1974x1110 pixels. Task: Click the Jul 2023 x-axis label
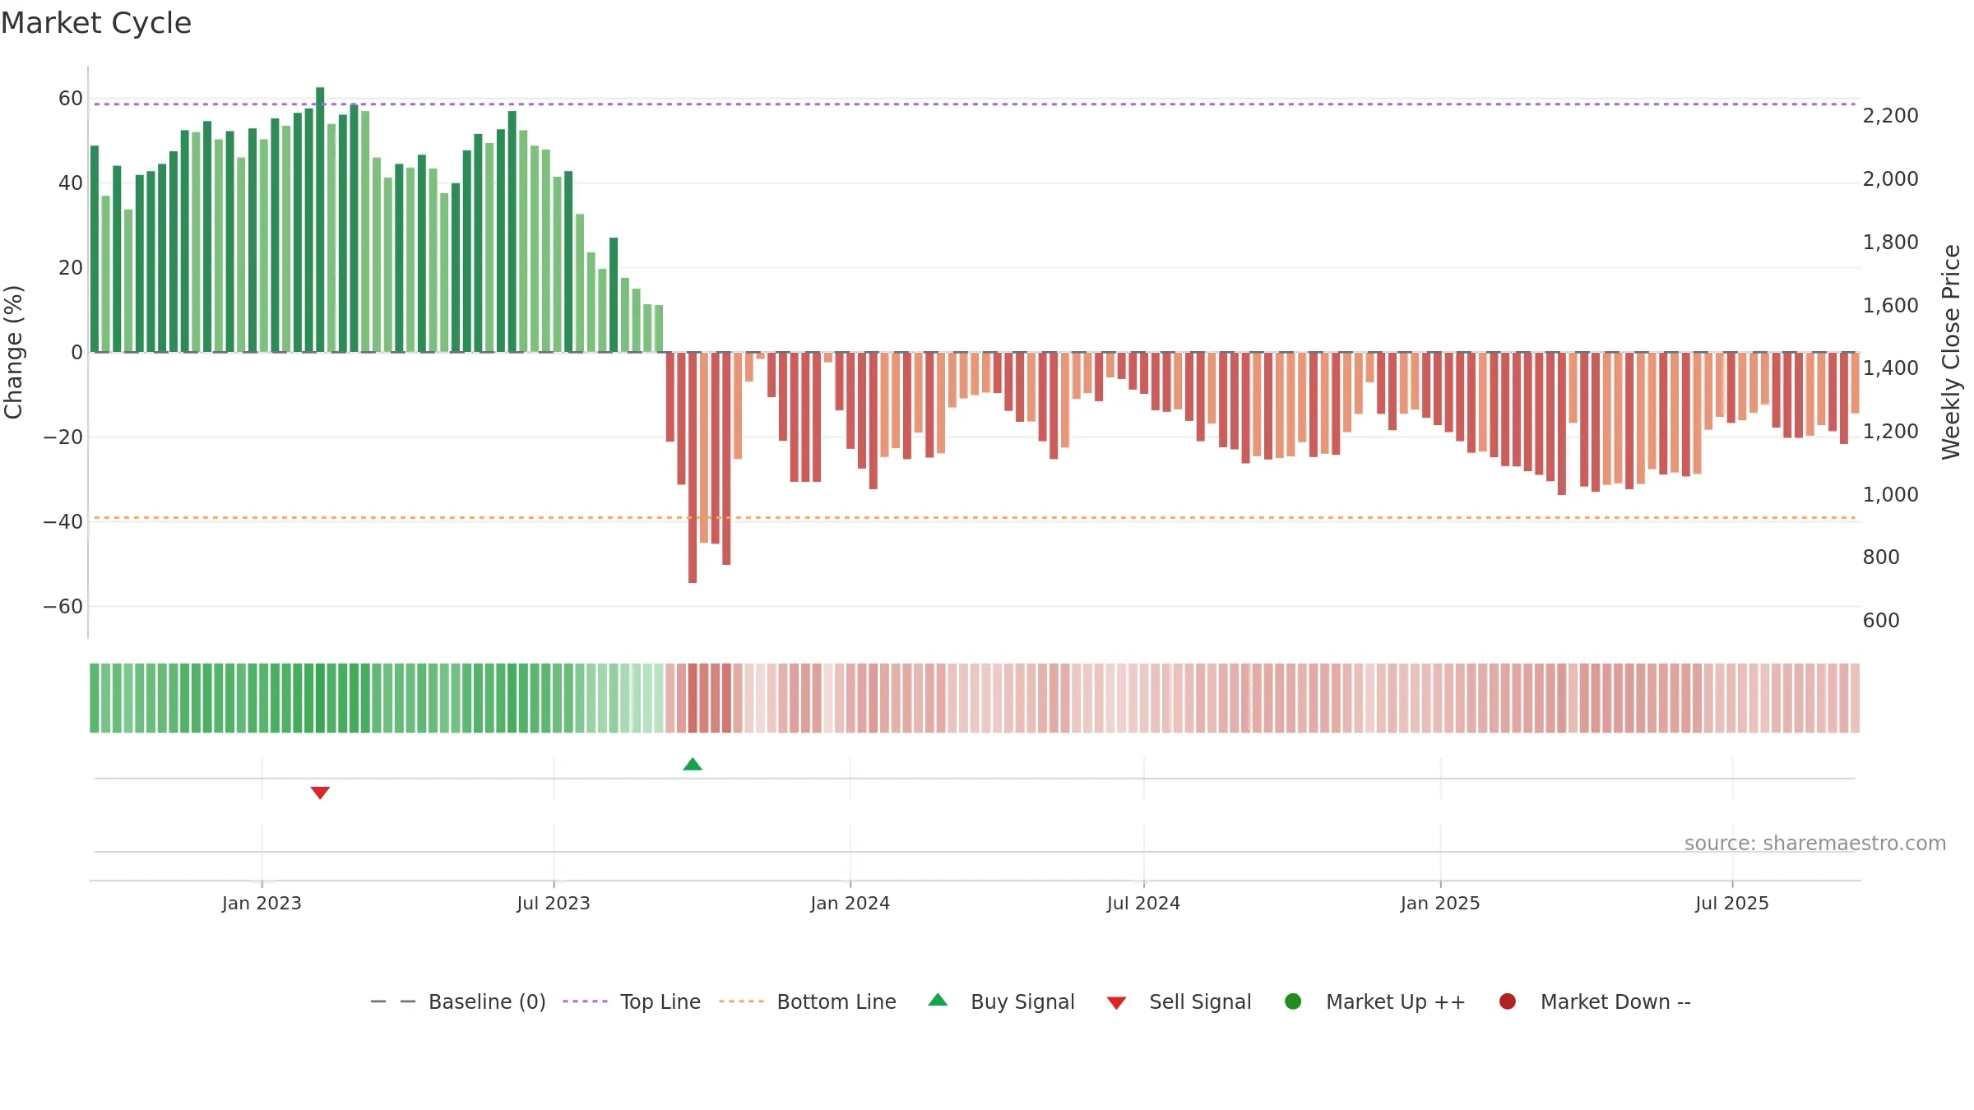pos(554,903)
